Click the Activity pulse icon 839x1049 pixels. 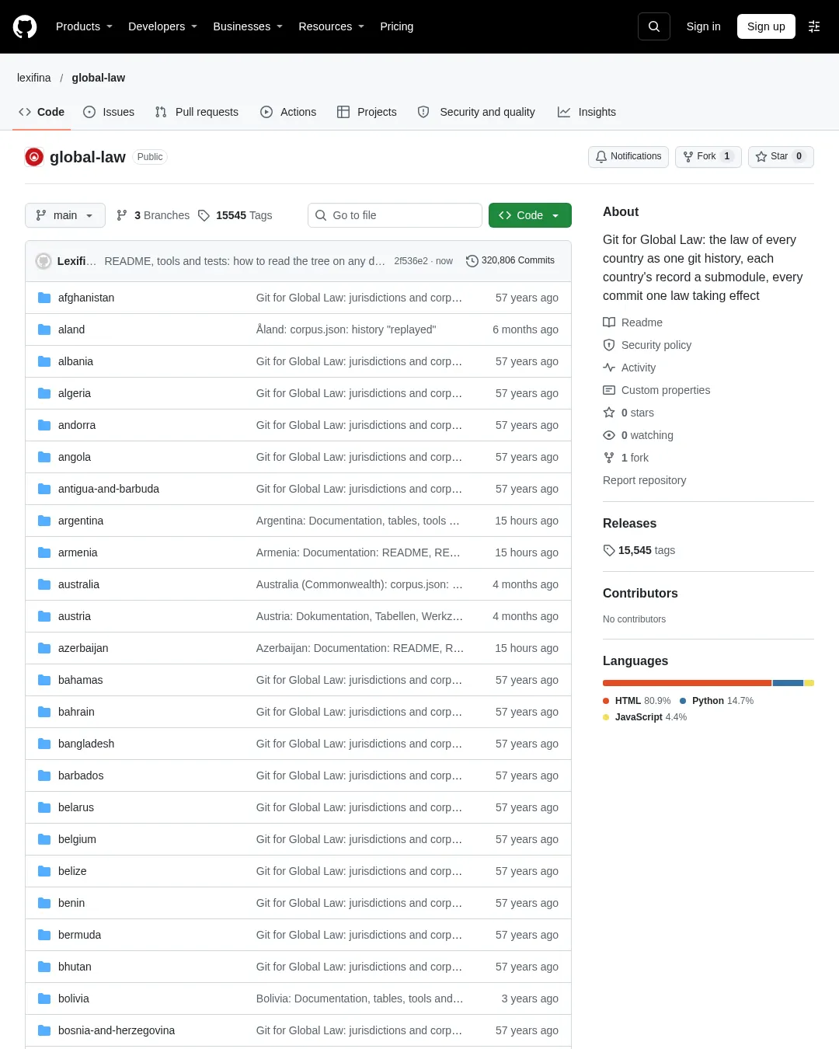tap(609, 368)
